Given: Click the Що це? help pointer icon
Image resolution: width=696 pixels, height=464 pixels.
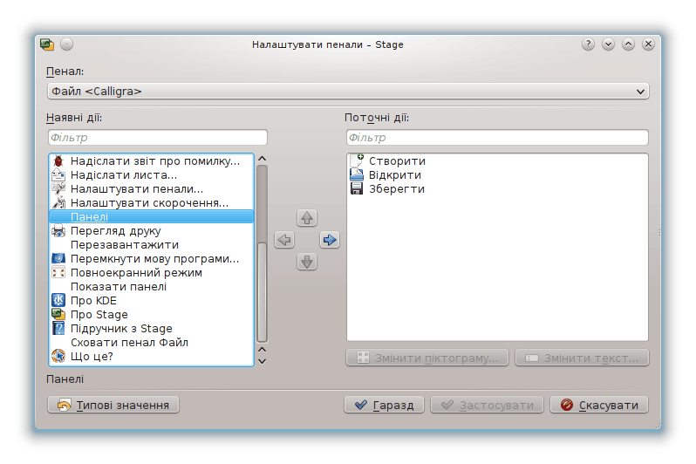Looking at the screenshot, I should point(58,357).
